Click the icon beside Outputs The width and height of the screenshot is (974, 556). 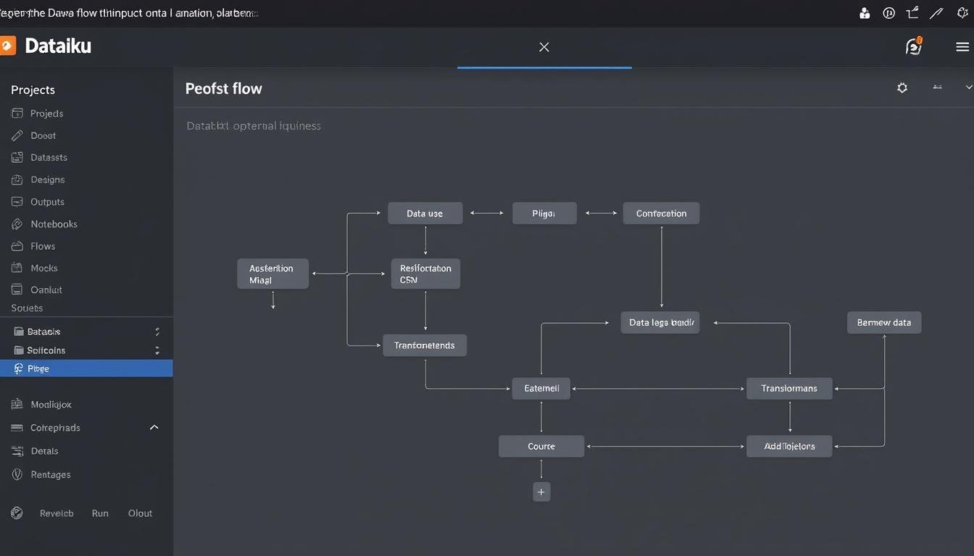17,202
